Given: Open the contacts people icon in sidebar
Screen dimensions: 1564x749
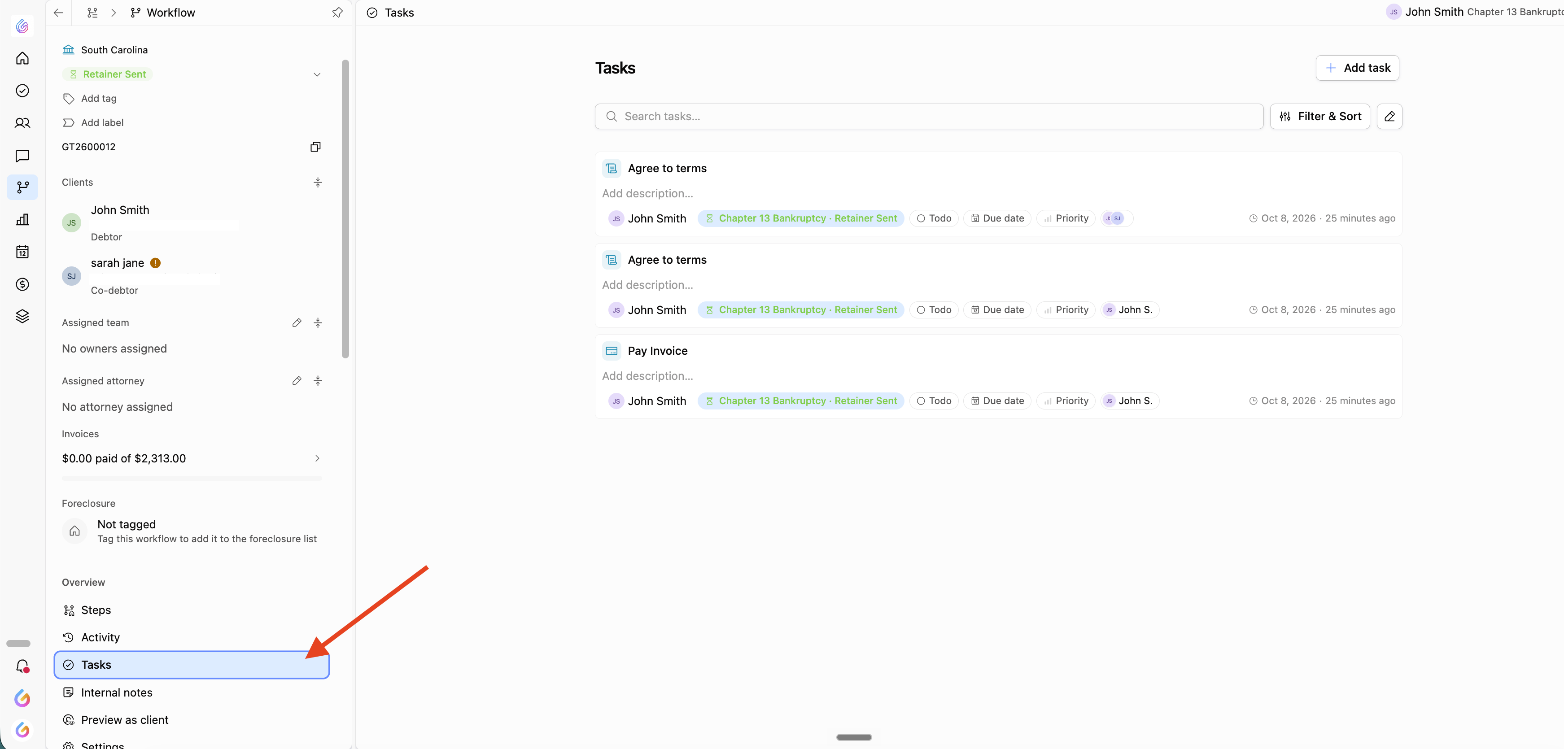Looking at the screenshot, I should point(22,123).
